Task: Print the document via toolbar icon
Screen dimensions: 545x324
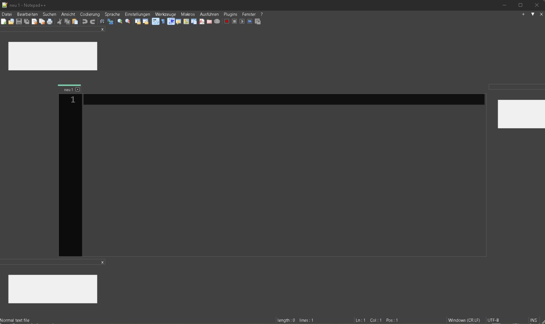Action: point(50,21)
